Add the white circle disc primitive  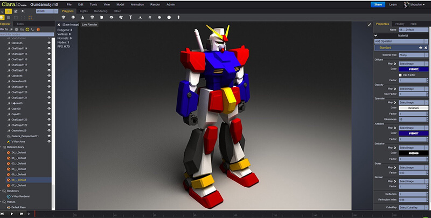click(x=169, y=17)
